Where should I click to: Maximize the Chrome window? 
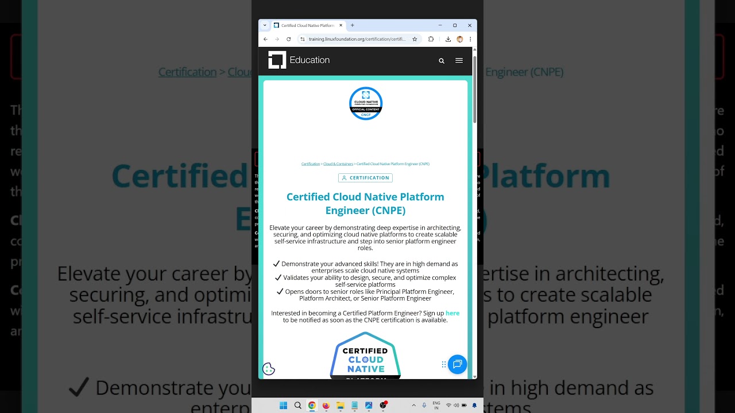pyautogui.click(x=455, y=25)
